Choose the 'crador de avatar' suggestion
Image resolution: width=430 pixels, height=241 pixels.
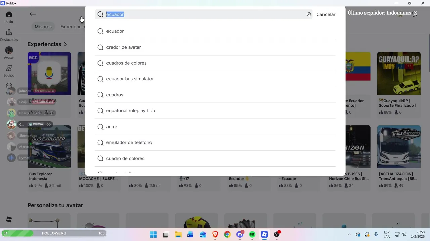pos(215,47)
